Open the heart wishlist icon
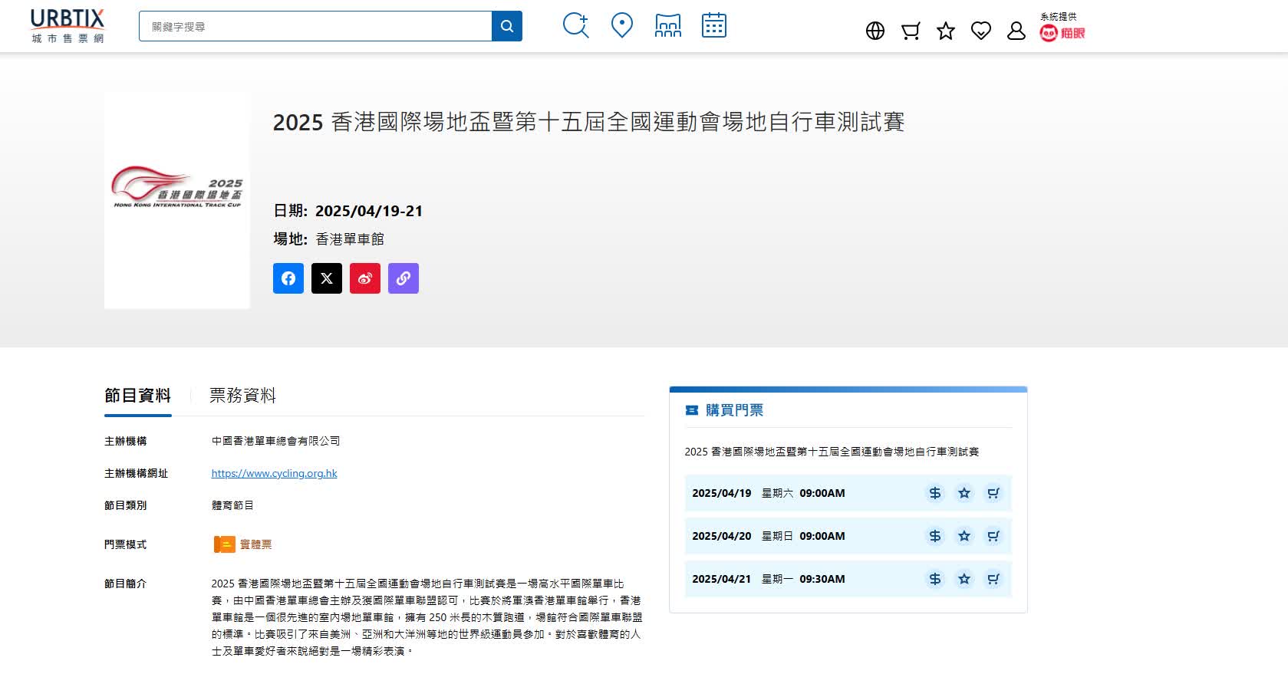 (x=980, y=31)
